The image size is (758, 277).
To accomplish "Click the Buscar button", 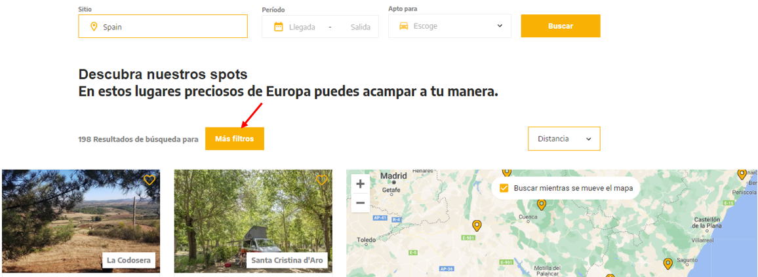I will pos(560,26).
